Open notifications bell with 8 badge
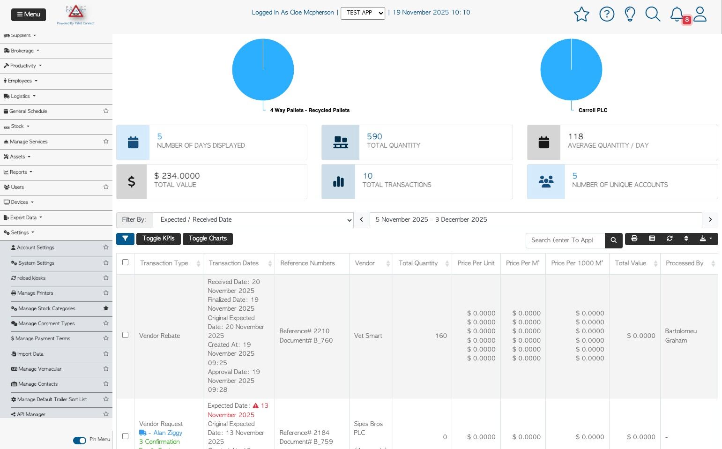 coord(677,14)
